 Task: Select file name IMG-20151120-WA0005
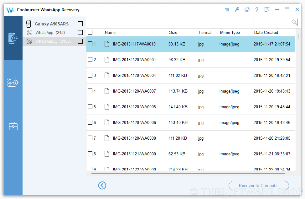134,107
